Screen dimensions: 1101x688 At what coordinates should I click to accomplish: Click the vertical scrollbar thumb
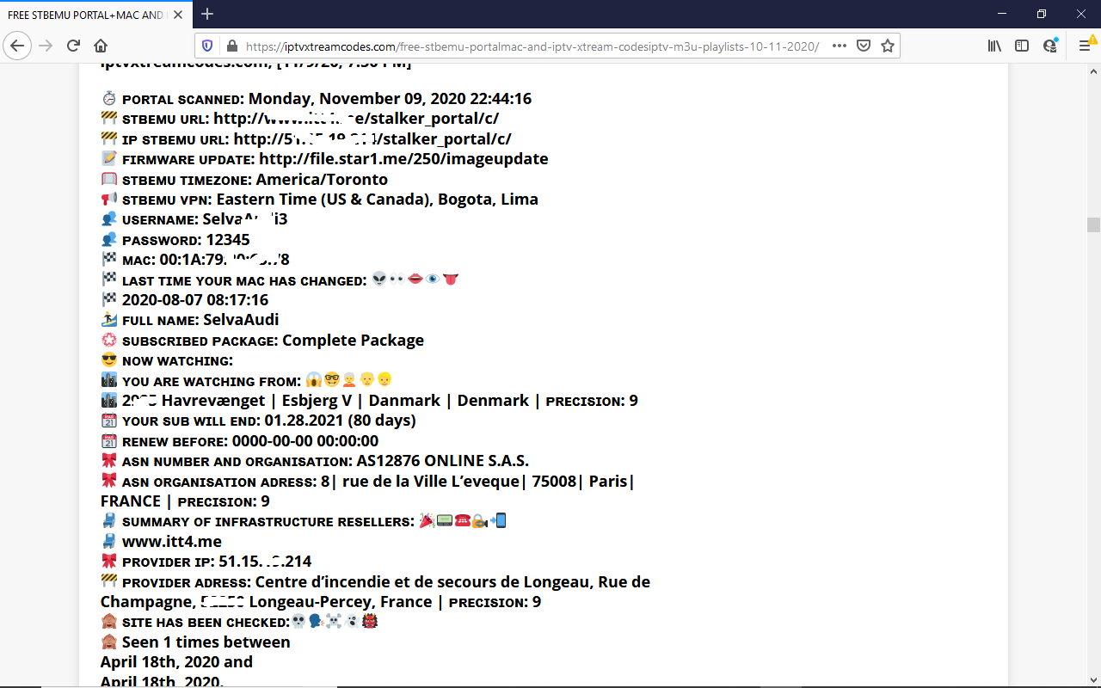coord(1093,224)
